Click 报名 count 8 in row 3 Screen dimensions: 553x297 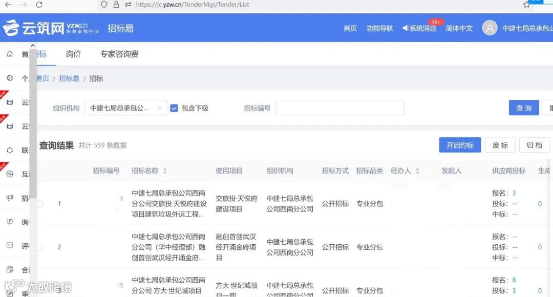[x=514, y=280]
